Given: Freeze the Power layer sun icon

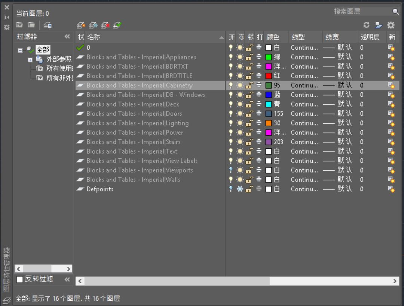Looking at the screenshot, I should (x=240, y=133).
